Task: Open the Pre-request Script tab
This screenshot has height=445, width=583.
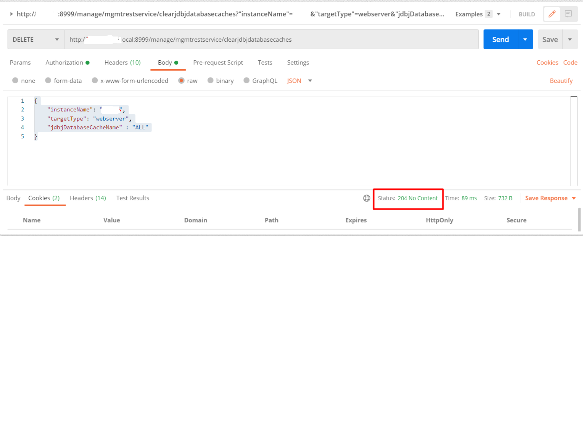Action: pyautogui.click(x=218, y=63)
